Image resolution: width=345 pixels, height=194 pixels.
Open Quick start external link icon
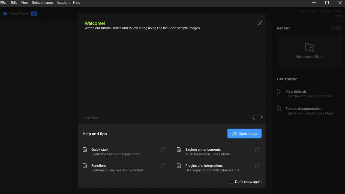164,150
